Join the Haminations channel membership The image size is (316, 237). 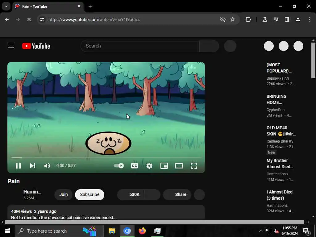click(64, 194)
